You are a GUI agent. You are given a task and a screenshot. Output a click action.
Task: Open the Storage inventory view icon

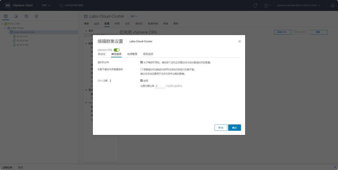point(26,16)
